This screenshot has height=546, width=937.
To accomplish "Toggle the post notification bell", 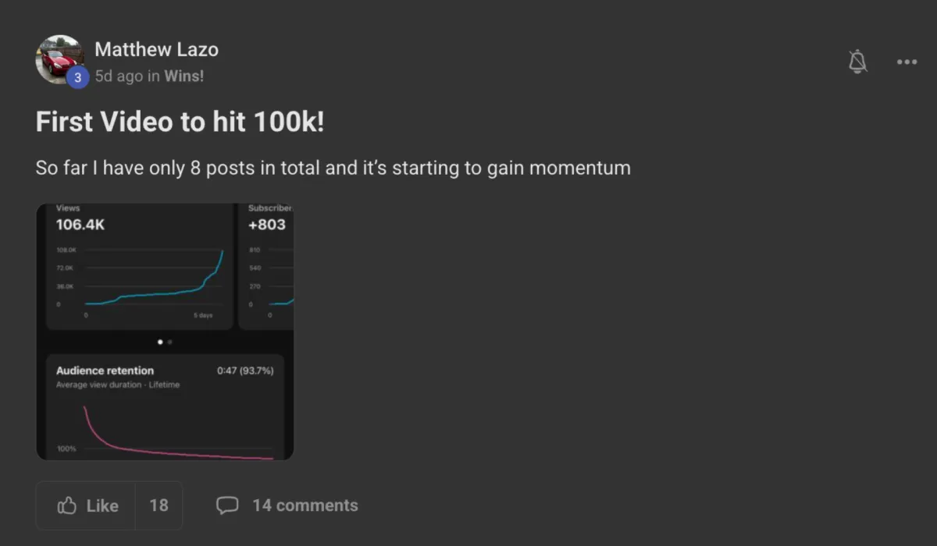I will tap(857, 62).
